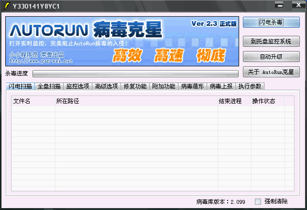The height and width of the screenshot is (210, 307).
Task: Click the 结束进程 column header
Action: click(235, 101)
